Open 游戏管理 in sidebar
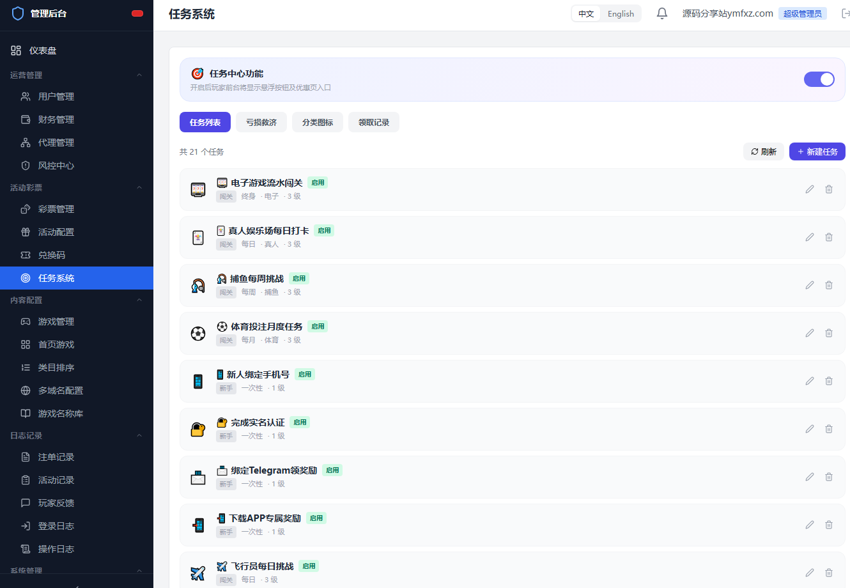The width and height of the screenshot is (850, 588). coord(77,321)
